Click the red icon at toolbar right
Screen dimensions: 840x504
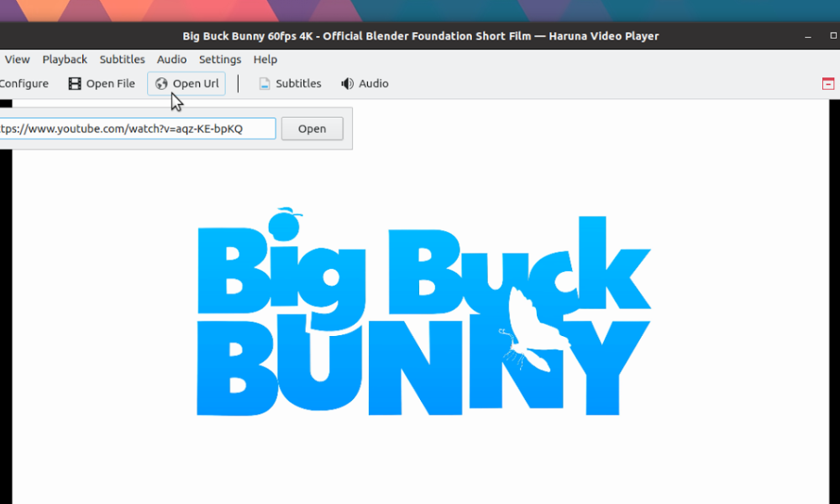(828, 83)
